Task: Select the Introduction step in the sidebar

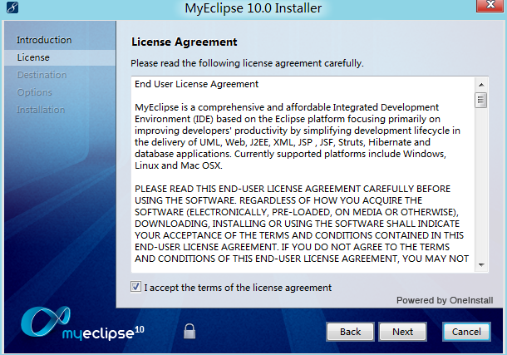Action: [44, 40]
